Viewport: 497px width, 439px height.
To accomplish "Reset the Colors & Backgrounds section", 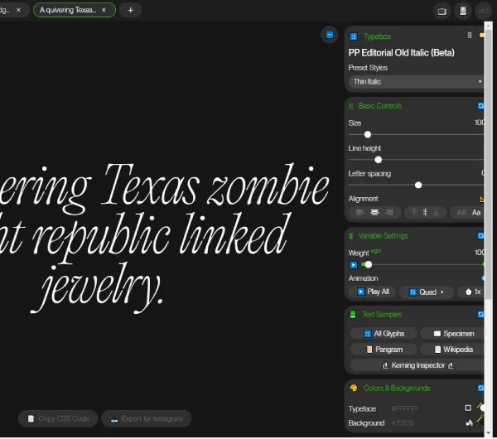I will click(x=480, y=388).
